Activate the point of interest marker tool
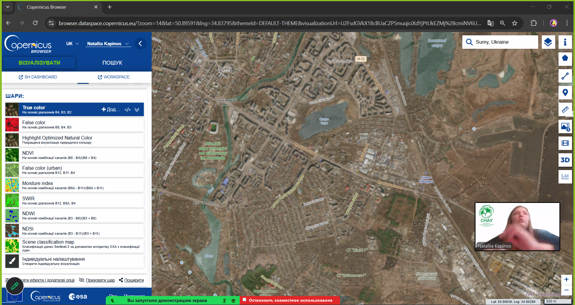Image resolution: width=575 pixels, height=305 pixels. click(565, 93)
